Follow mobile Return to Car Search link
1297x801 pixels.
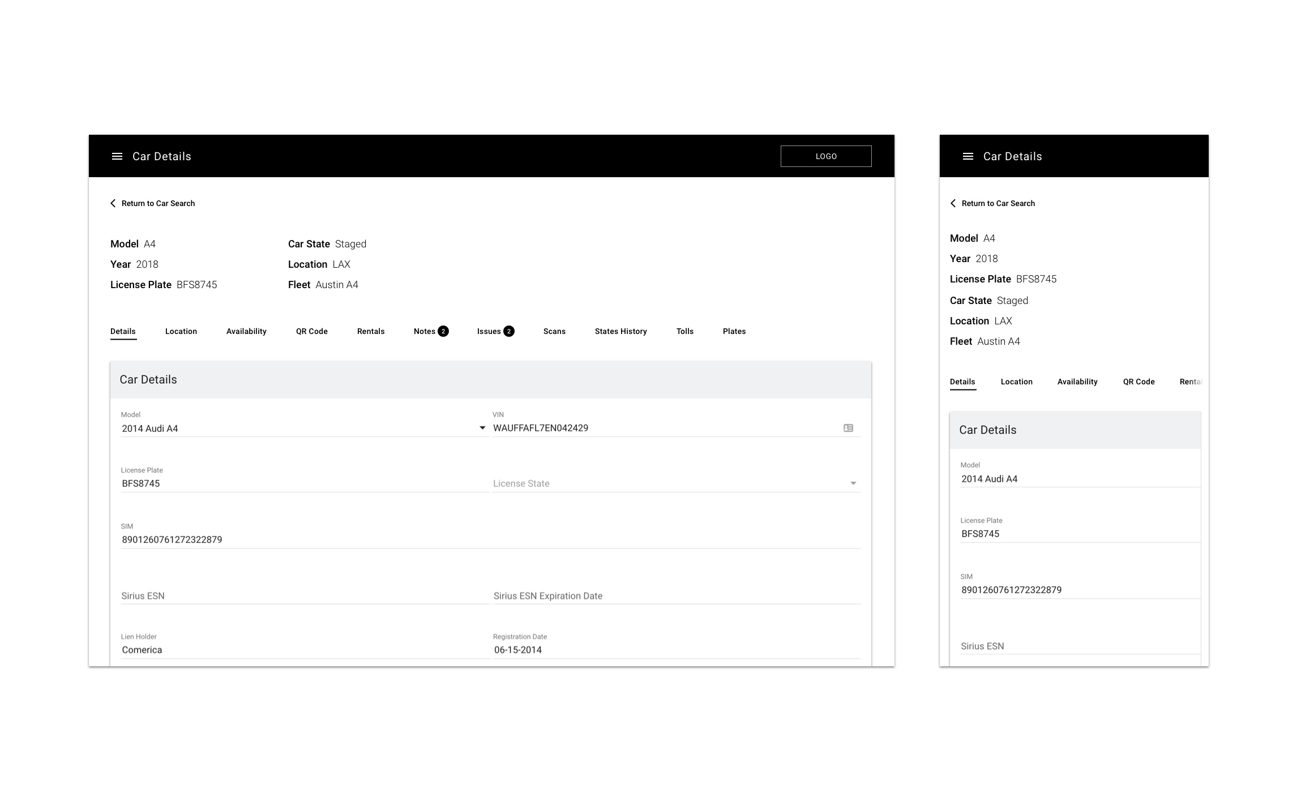pyautogui.click(x=998, y=203)
